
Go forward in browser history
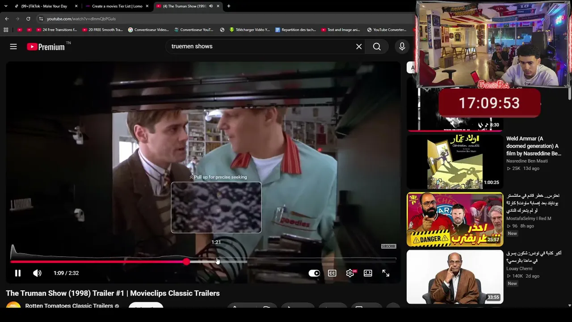click(x=17, y=19)
